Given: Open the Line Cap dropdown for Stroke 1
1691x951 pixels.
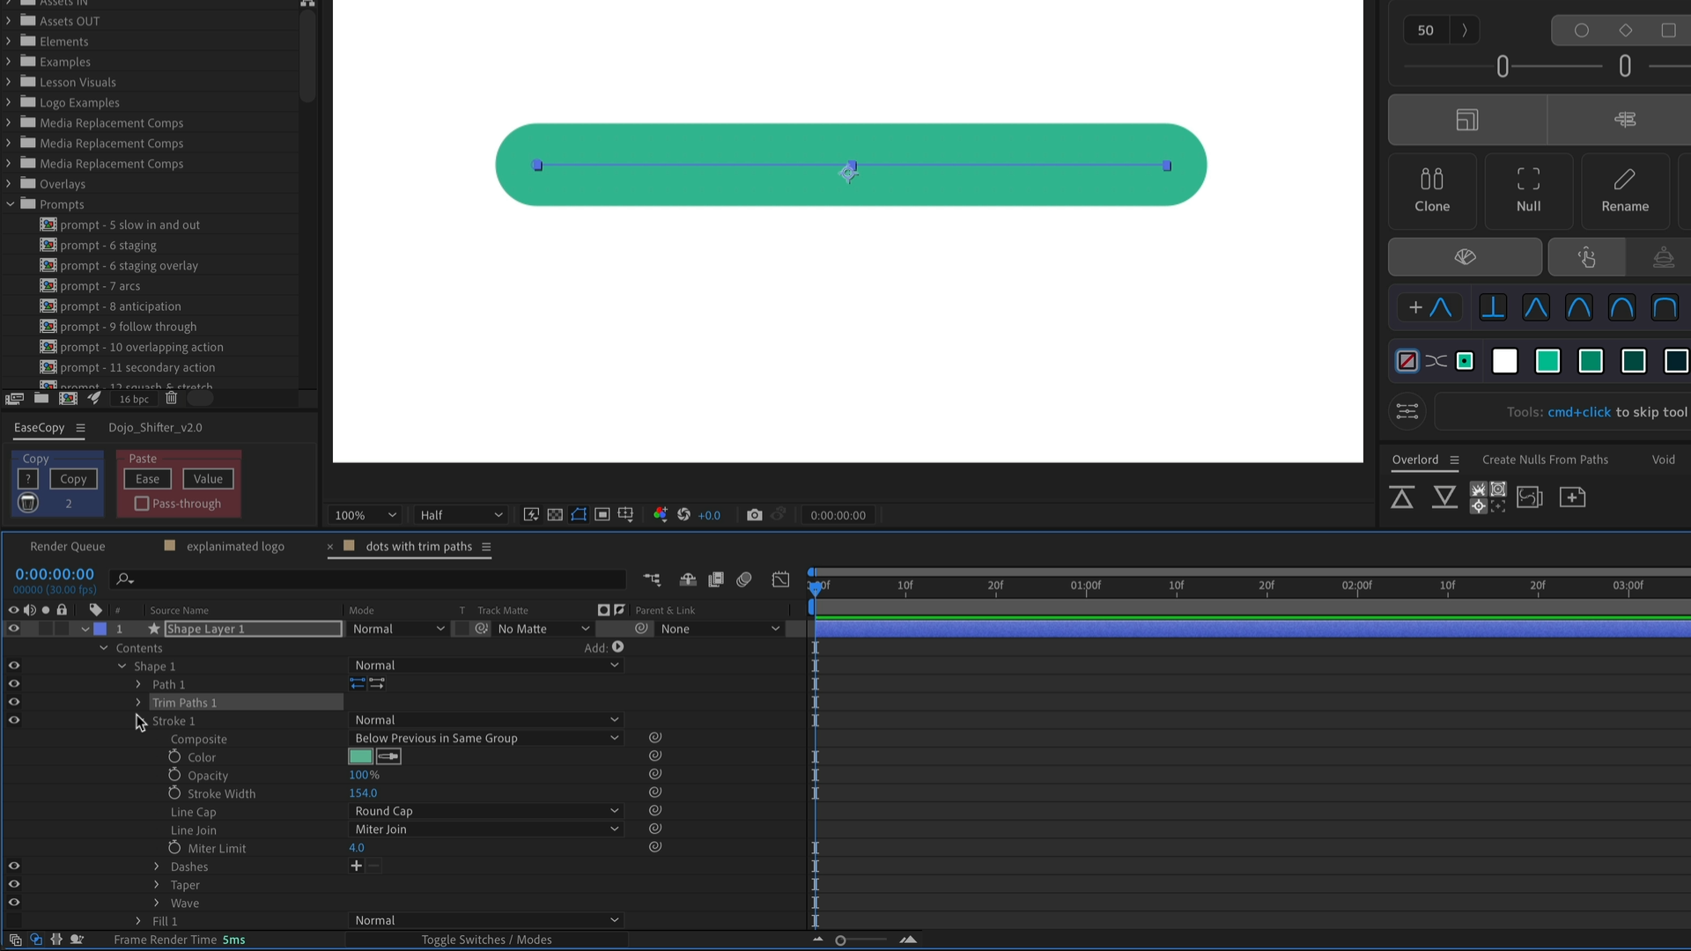Looking at the screenshot, I should click(x=486, y=811).
